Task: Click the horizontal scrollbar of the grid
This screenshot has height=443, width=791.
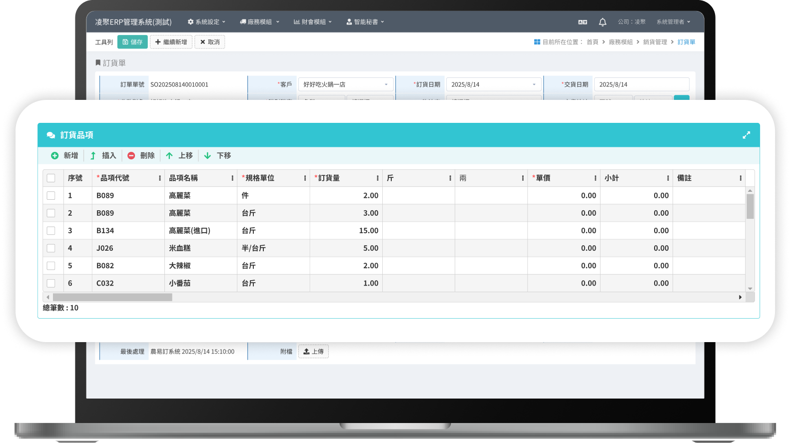Action: click(112, 297)
